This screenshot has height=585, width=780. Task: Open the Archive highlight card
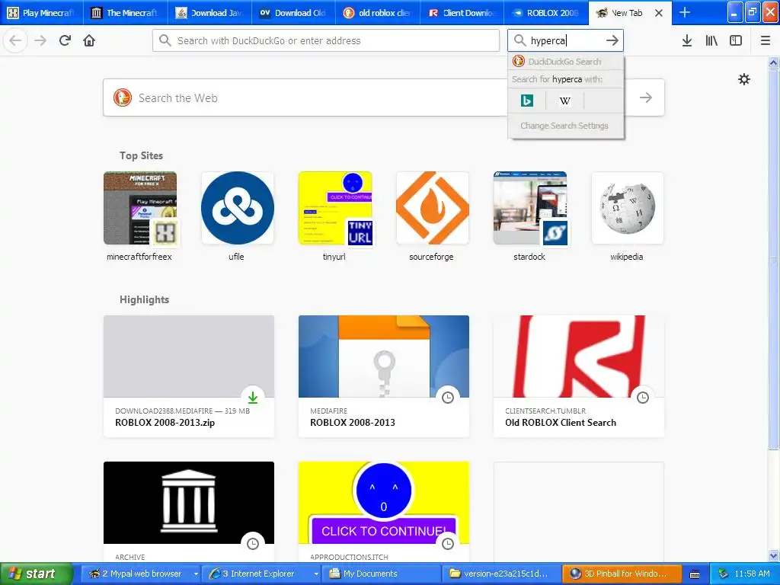point(189,513)
